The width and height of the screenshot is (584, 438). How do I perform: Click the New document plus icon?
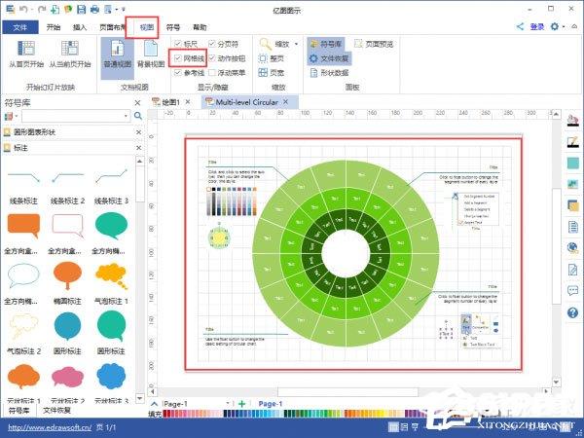click(55, 9)
